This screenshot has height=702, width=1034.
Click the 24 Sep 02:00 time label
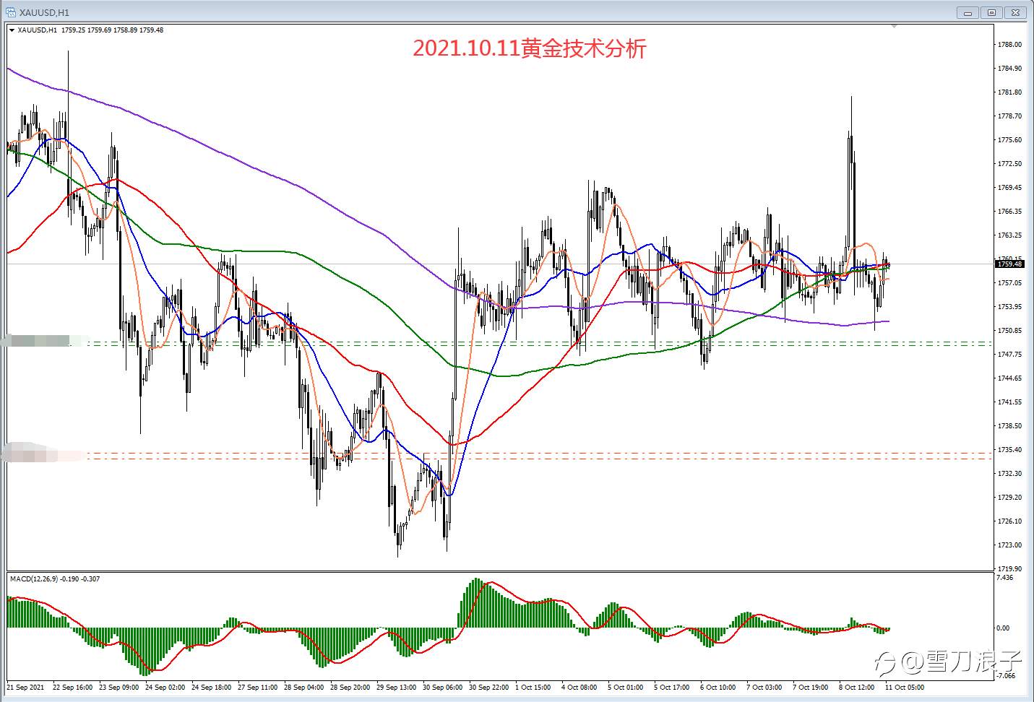[165, 688]
